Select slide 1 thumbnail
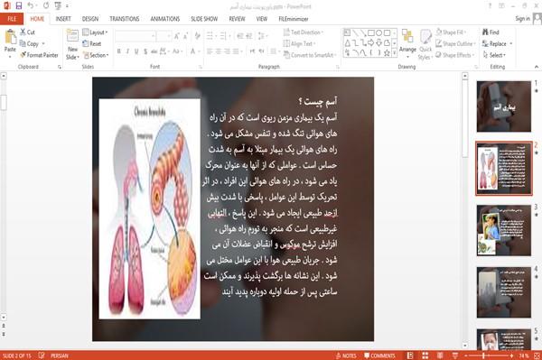Screen dimensions: 542x360 504,106
